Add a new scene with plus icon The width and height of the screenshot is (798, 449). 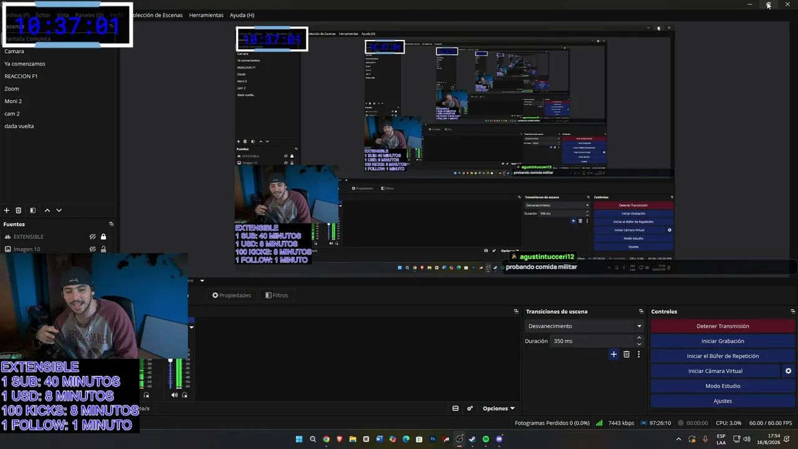pos(7,211)
